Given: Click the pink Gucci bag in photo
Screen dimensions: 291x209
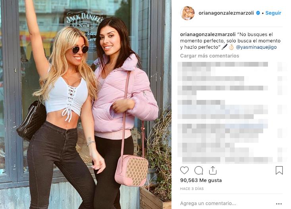Looking at the screenshot, I should 132,170.
